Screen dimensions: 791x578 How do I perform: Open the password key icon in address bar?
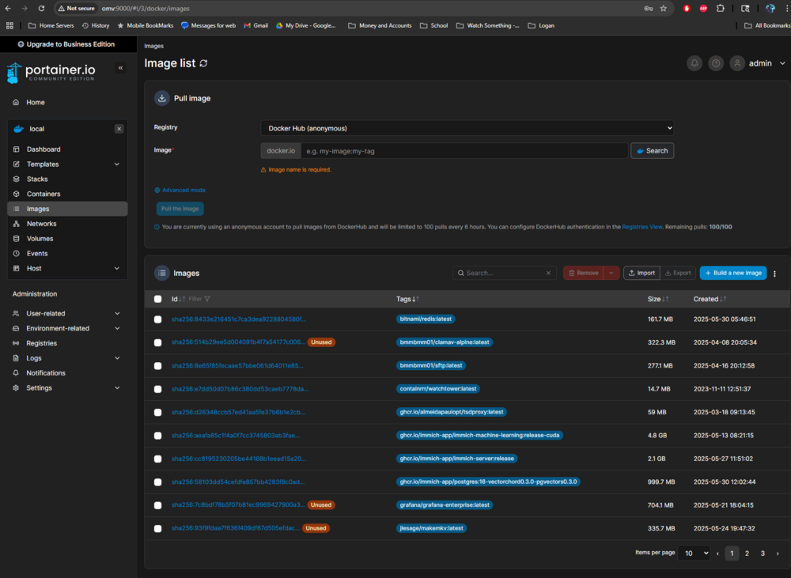coord(649,9)
